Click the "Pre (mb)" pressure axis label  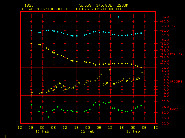[177, 54]
